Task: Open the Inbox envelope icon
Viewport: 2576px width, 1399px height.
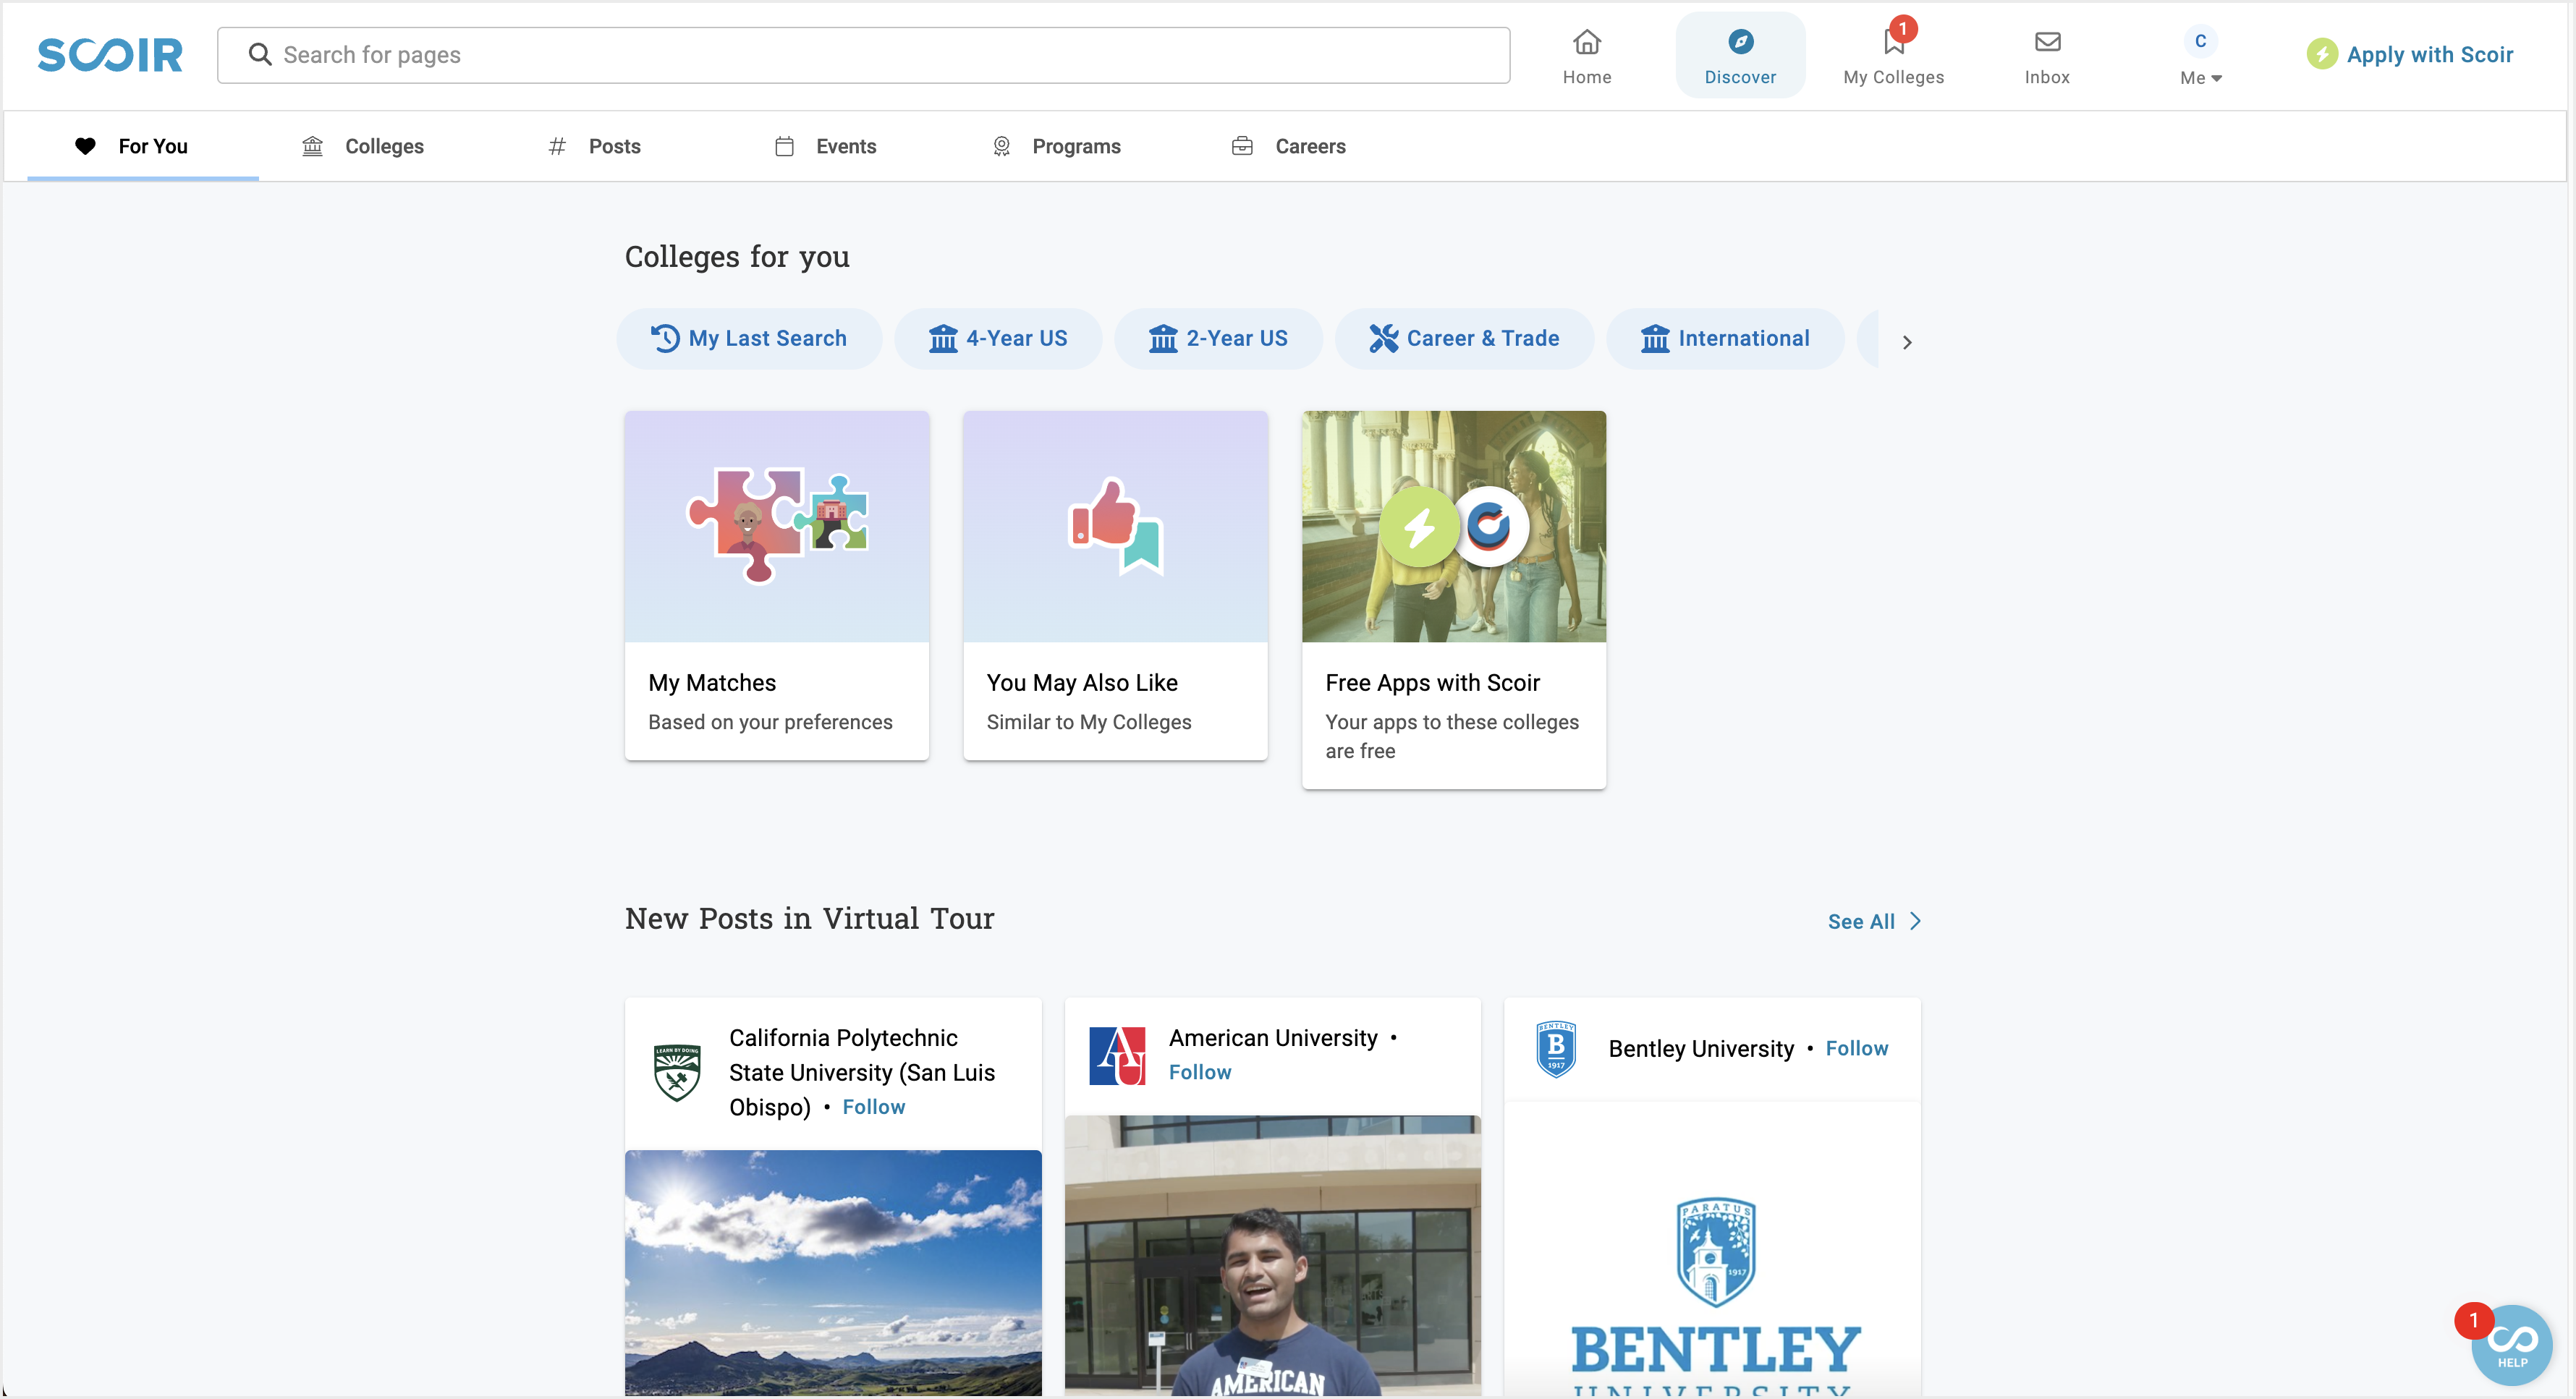Action: pos(2047,42)
